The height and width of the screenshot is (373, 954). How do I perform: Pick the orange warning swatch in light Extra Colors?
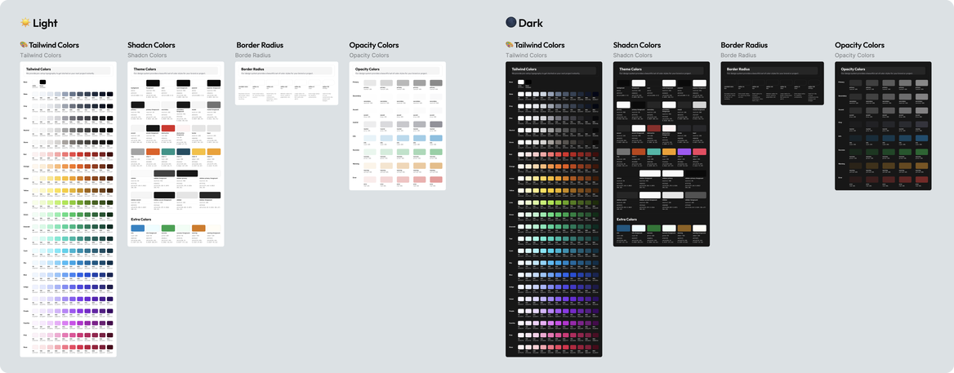[198, 228]
